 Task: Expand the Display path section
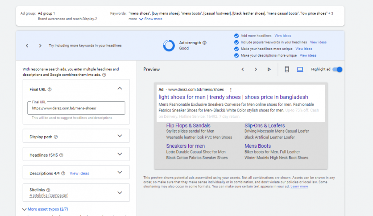coord(120,136)
